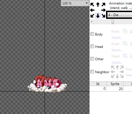Select the up-right direction arrow
The width and height of the screenshot is (132, 114).
click(x=104, y=5)
